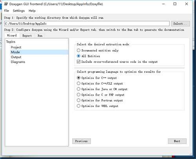196x159 pixels.
Task: Click the Doxygen app icon in title bar
Action: (6, 4)
